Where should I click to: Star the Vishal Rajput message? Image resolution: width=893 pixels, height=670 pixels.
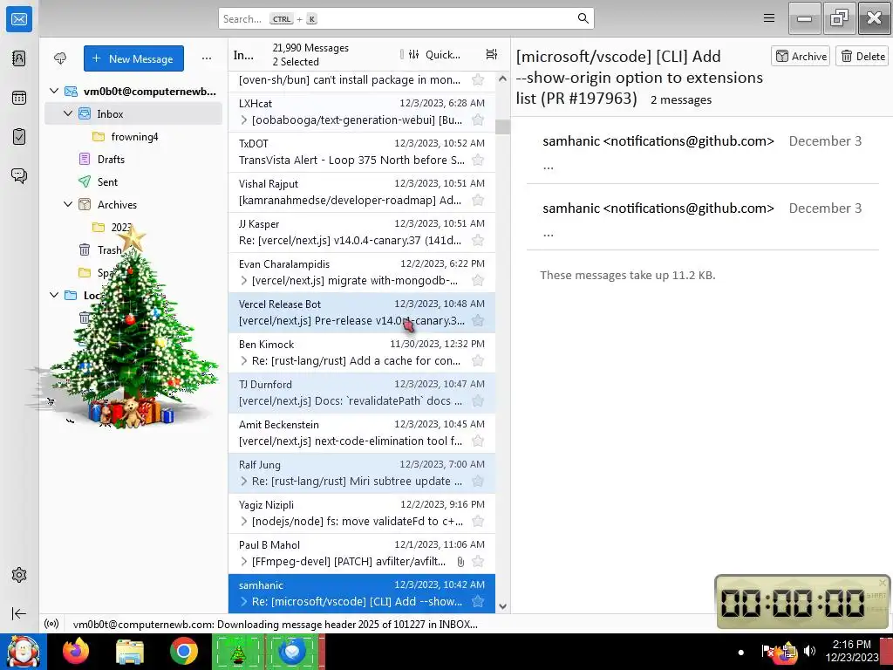point(478,200)
